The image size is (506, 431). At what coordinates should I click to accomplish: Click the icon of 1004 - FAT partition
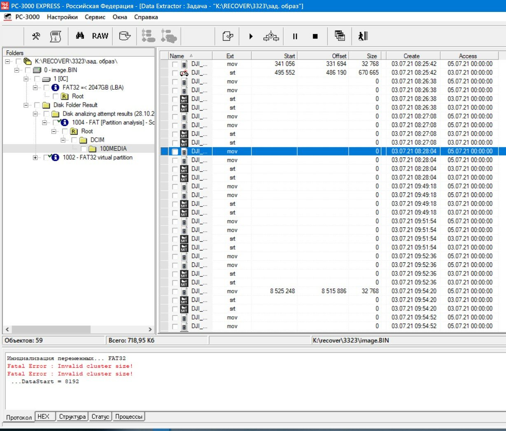[x=64, y=123]
